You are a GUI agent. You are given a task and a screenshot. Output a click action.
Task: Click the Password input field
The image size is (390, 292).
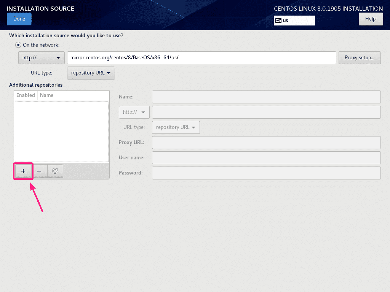coord(266,173)
